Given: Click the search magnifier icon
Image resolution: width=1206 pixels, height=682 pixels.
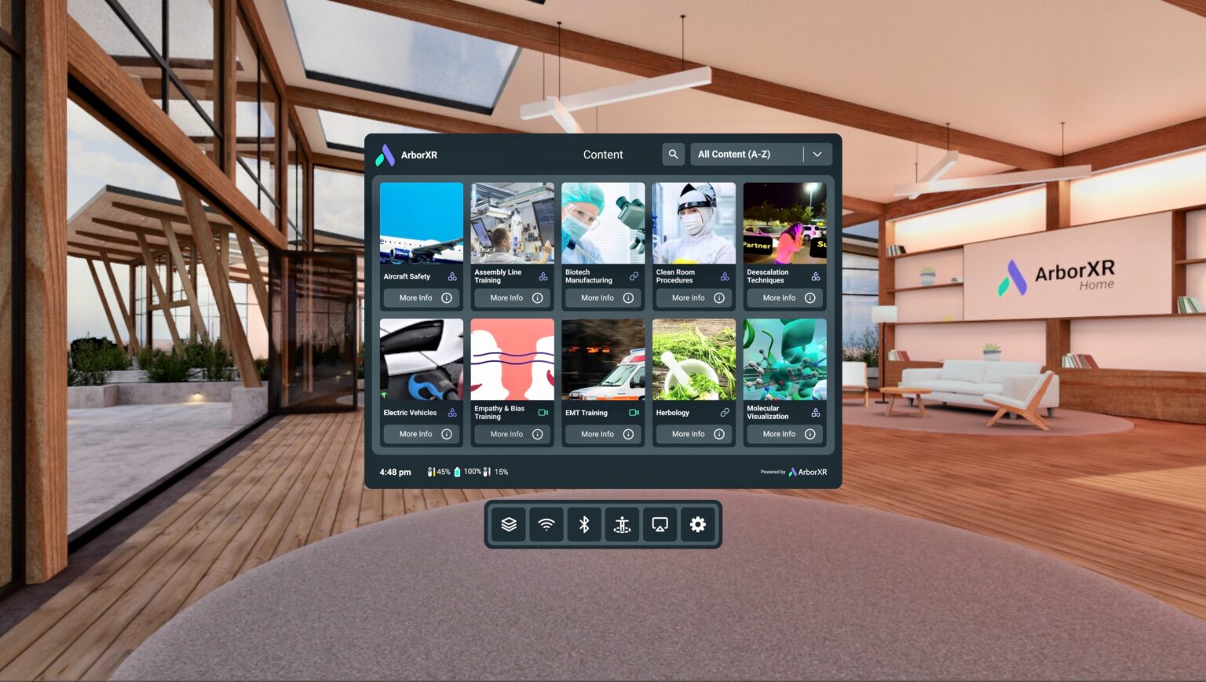Looking at the screenshot, I should [x=673, y=154].
